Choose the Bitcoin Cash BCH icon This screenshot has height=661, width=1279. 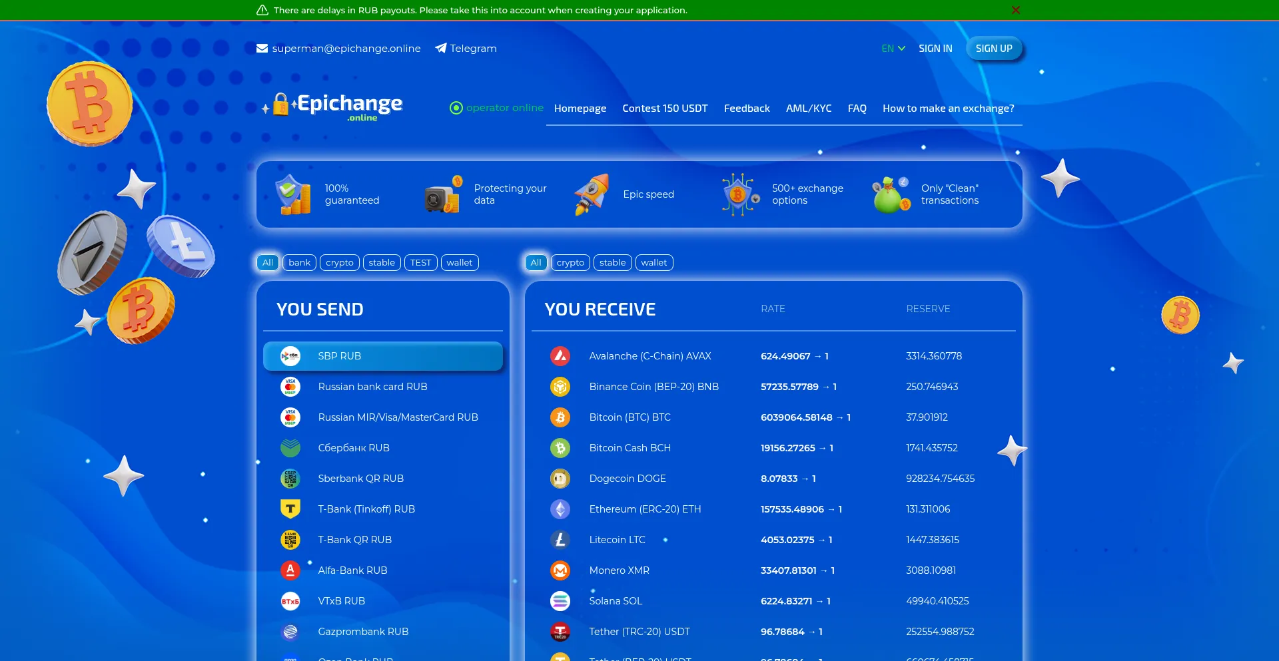tap(560, 448)
